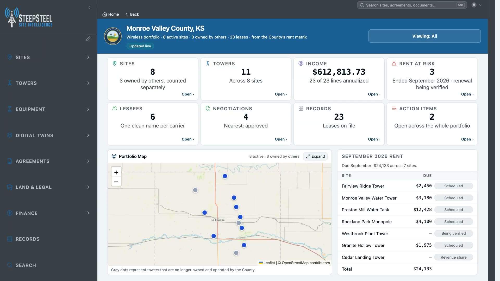Click the Search magnifier icon in sidebar
The image size is (500, 281).
pyautogui.click(x=10, y=265)
